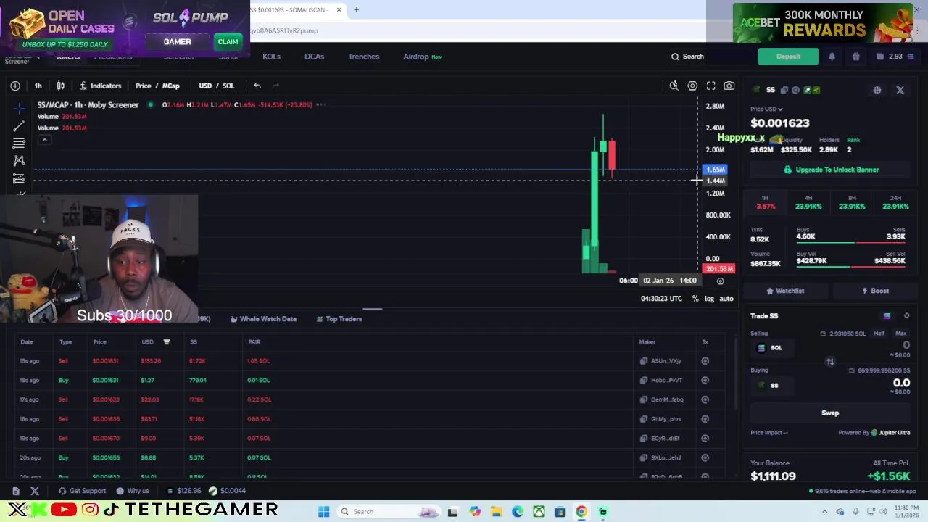Click the green Deposit button

coord(788,57)
